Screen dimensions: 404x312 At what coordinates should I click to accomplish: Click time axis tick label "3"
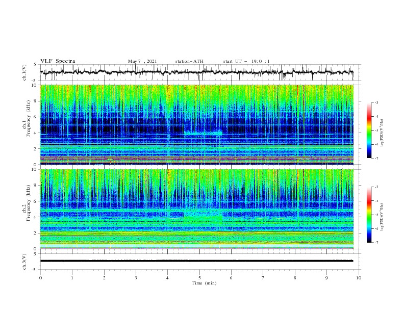click(x=136, y=278)
